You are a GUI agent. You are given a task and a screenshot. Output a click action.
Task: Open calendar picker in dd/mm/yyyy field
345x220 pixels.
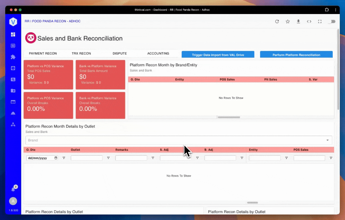56,158
